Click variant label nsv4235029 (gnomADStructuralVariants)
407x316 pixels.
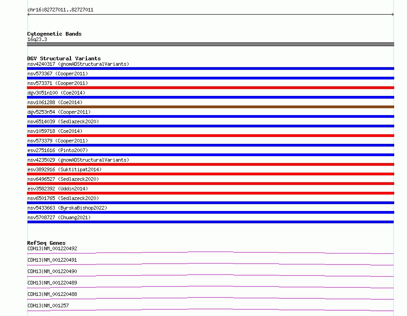coord(78,160)
